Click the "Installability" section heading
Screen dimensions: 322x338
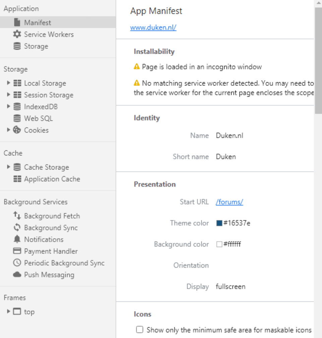click(154, 51)
